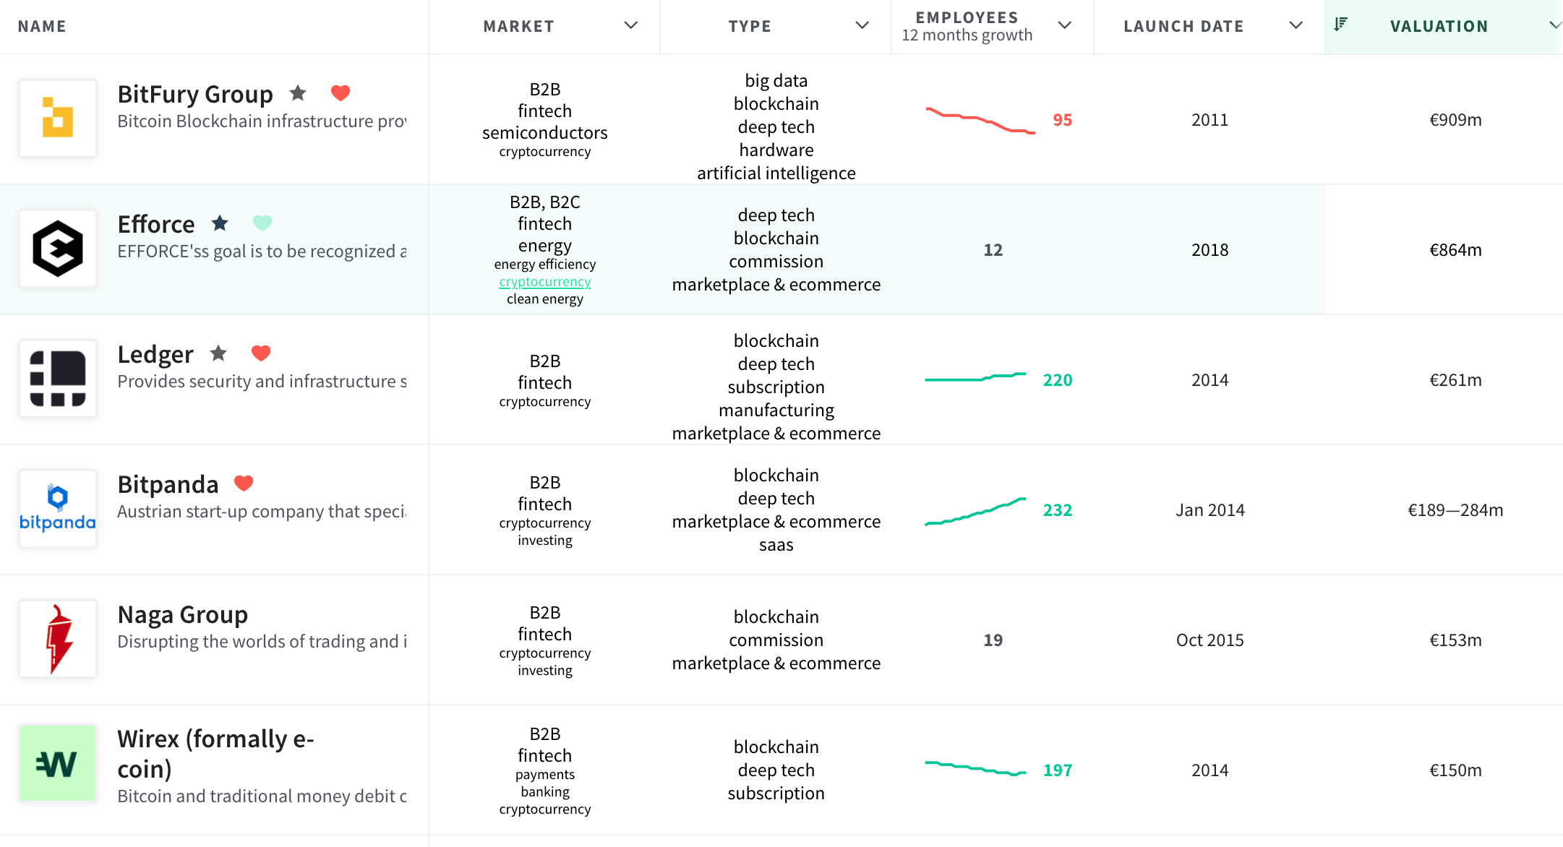The height and width of the screenshot is (847, 1563).
Task: Toggle the red heart beside Bitpanda
Action: click(244, 483)
